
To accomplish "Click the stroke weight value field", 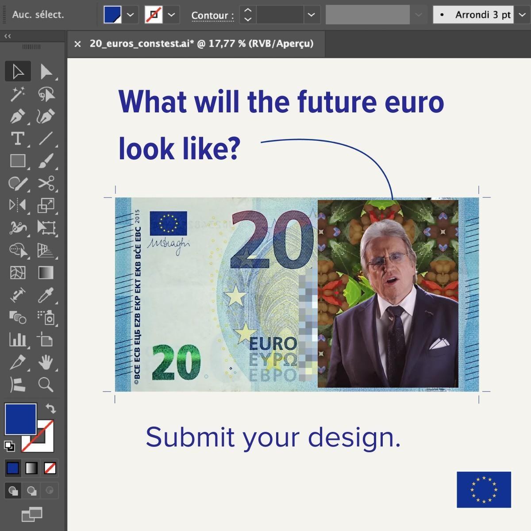I will [x=280, y=15].
